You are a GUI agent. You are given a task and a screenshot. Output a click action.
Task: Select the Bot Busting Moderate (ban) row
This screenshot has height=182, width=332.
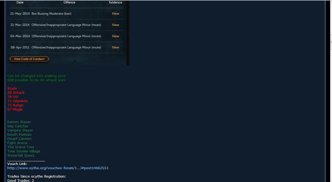[x=66, y=14]
